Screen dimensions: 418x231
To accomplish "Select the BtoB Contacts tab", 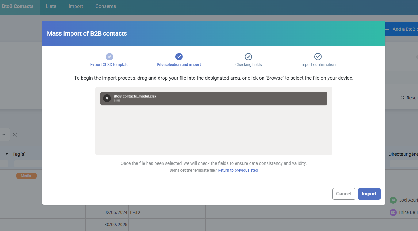I will tap(18, 6).
